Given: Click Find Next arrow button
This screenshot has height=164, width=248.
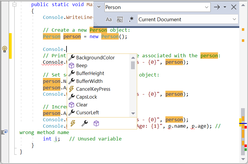Looking at the screenshot, I should pyautogui.click(x=217, y=7).
